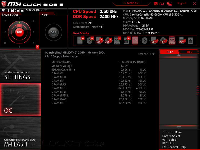Select the UEFI USB CD/DVD boot icon
200x150 pixels.
[x=108, y=41]
